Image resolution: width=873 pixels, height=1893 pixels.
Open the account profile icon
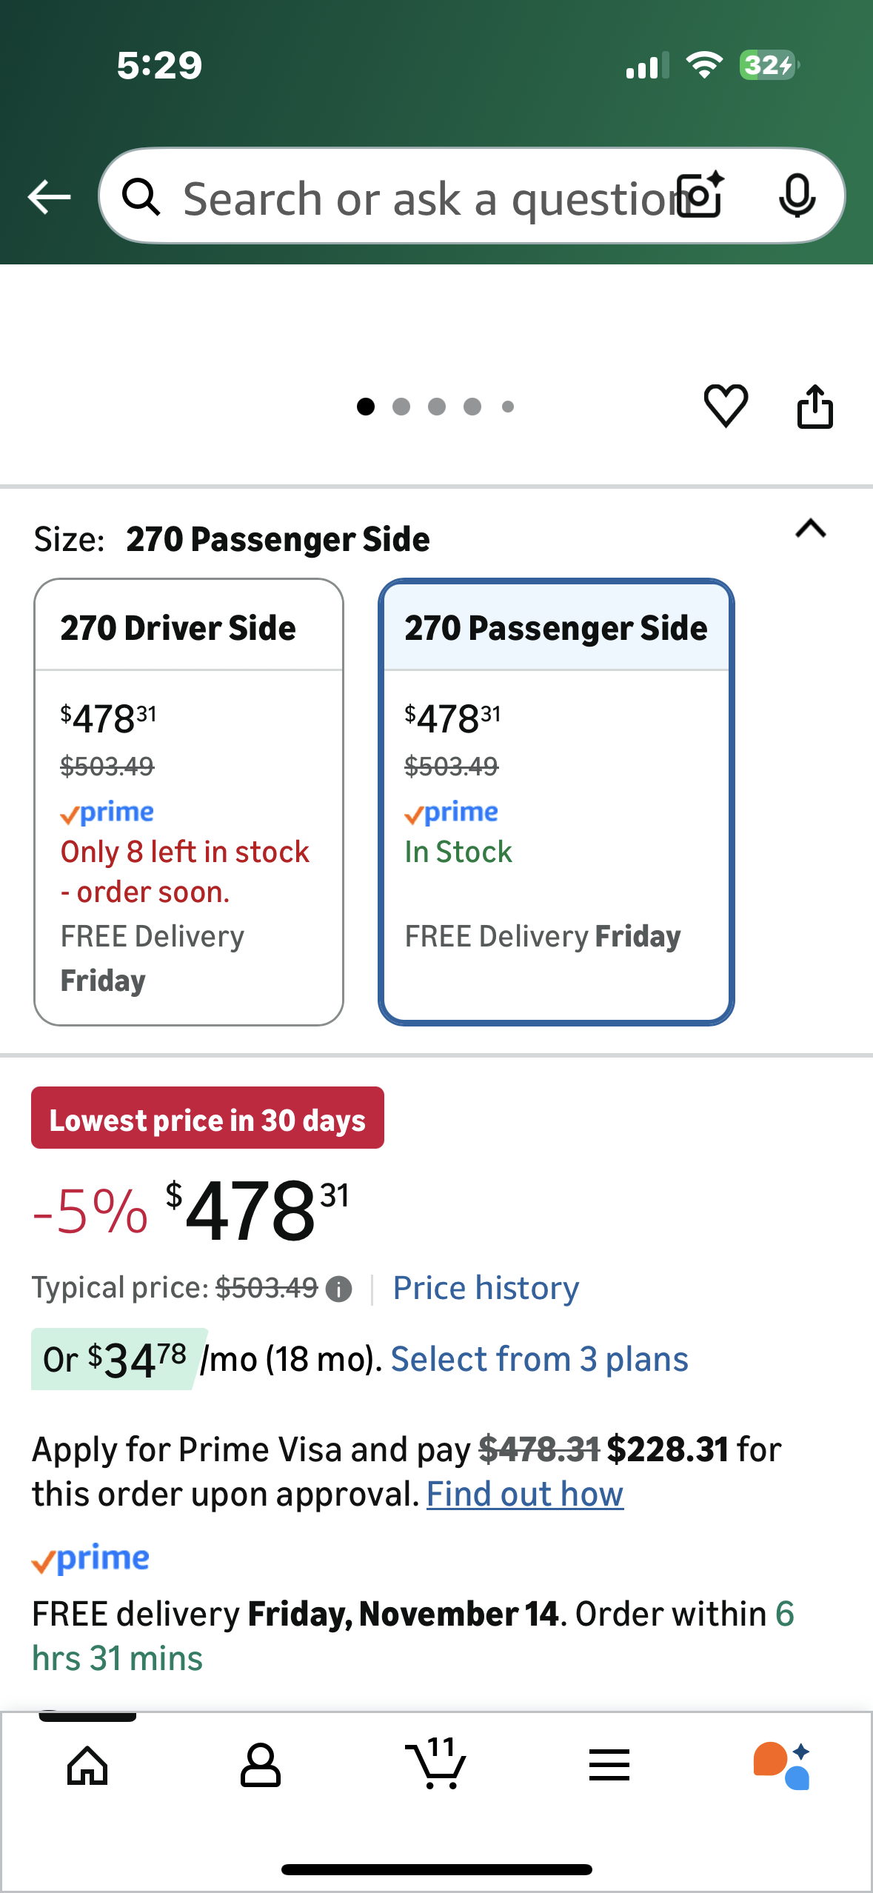[x=261, y=1765]
